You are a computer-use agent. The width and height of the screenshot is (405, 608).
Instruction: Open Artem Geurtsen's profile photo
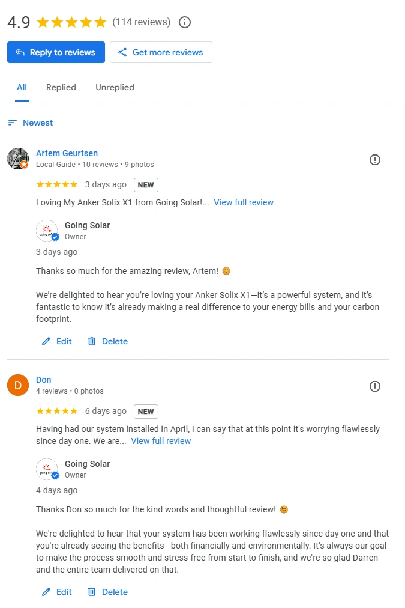(x=18, y=159)
